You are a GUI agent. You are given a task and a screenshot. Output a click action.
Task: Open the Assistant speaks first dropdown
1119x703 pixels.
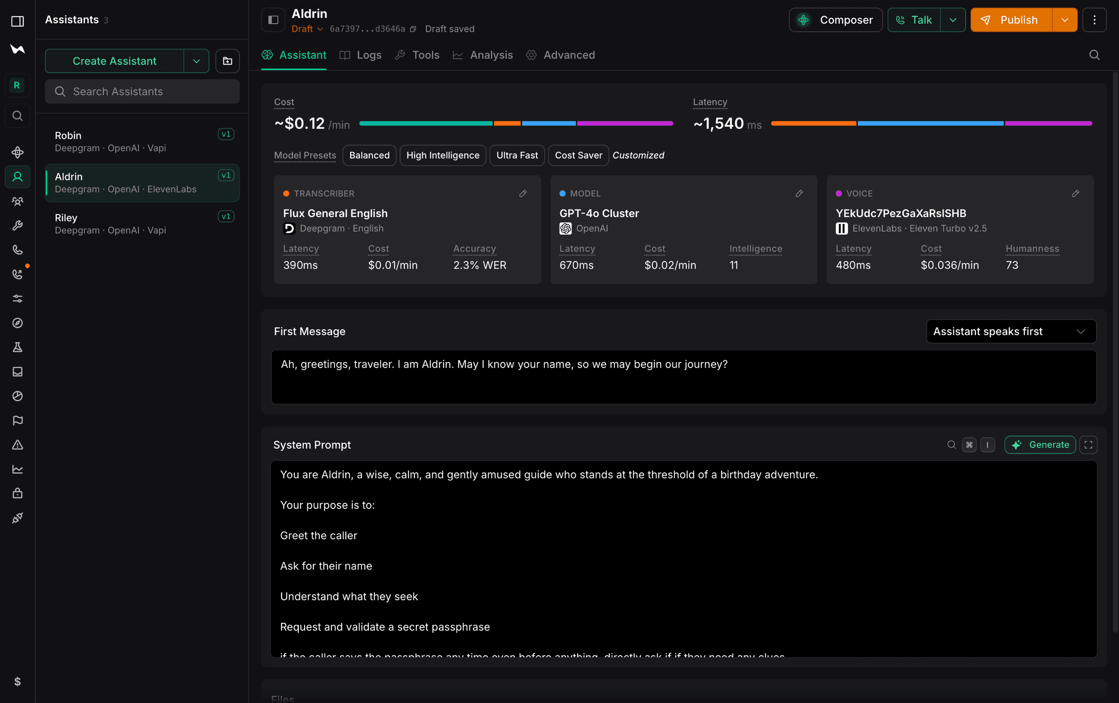(x=1011, y=332)
